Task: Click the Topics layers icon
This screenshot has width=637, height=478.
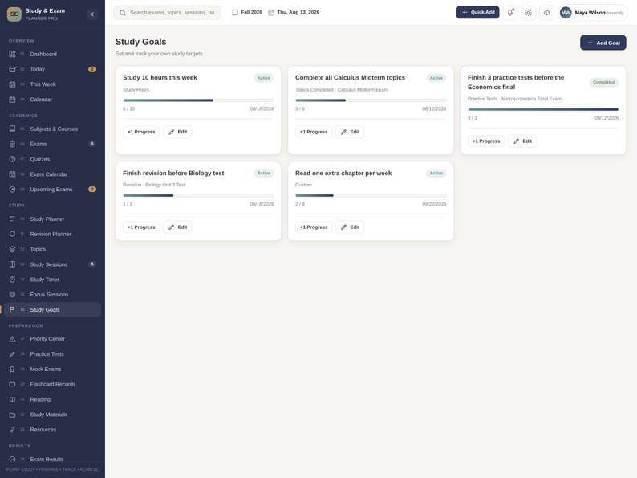Action: coord(12,249)
